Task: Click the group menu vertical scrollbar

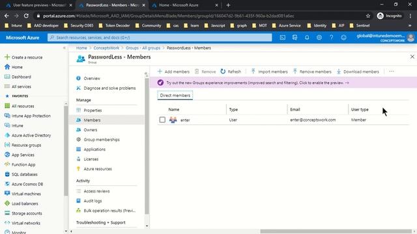Action: [x=147, y=146]
